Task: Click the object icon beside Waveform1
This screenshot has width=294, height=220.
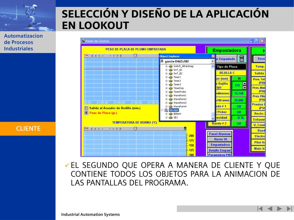Action: (171, 96)
